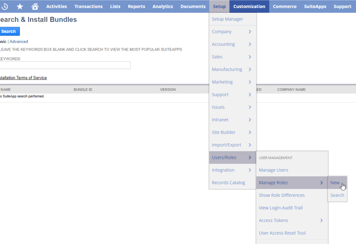Open the SuiteApps menu
The image size is (356, 244).
(x=315, y=6)
